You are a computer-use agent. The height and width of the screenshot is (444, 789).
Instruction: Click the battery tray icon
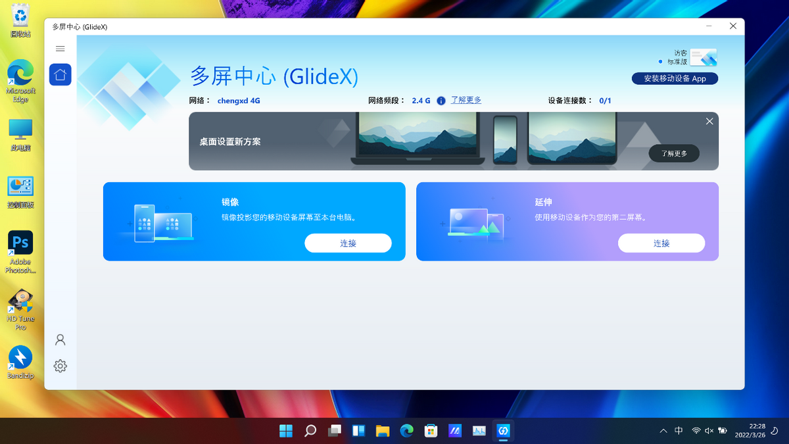tap(723, 431)
